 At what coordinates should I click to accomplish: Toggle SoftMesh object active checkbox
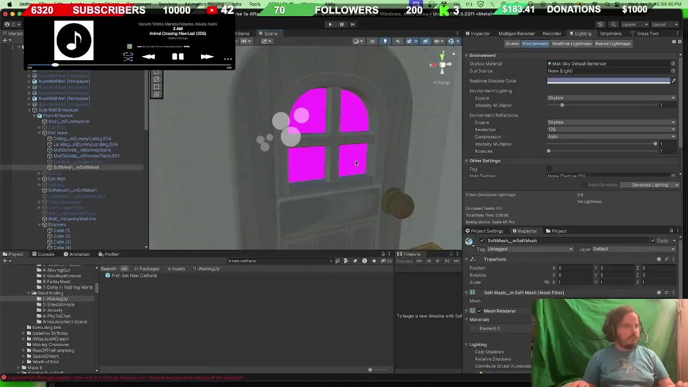pyautogui.click(x=482, y=241)
